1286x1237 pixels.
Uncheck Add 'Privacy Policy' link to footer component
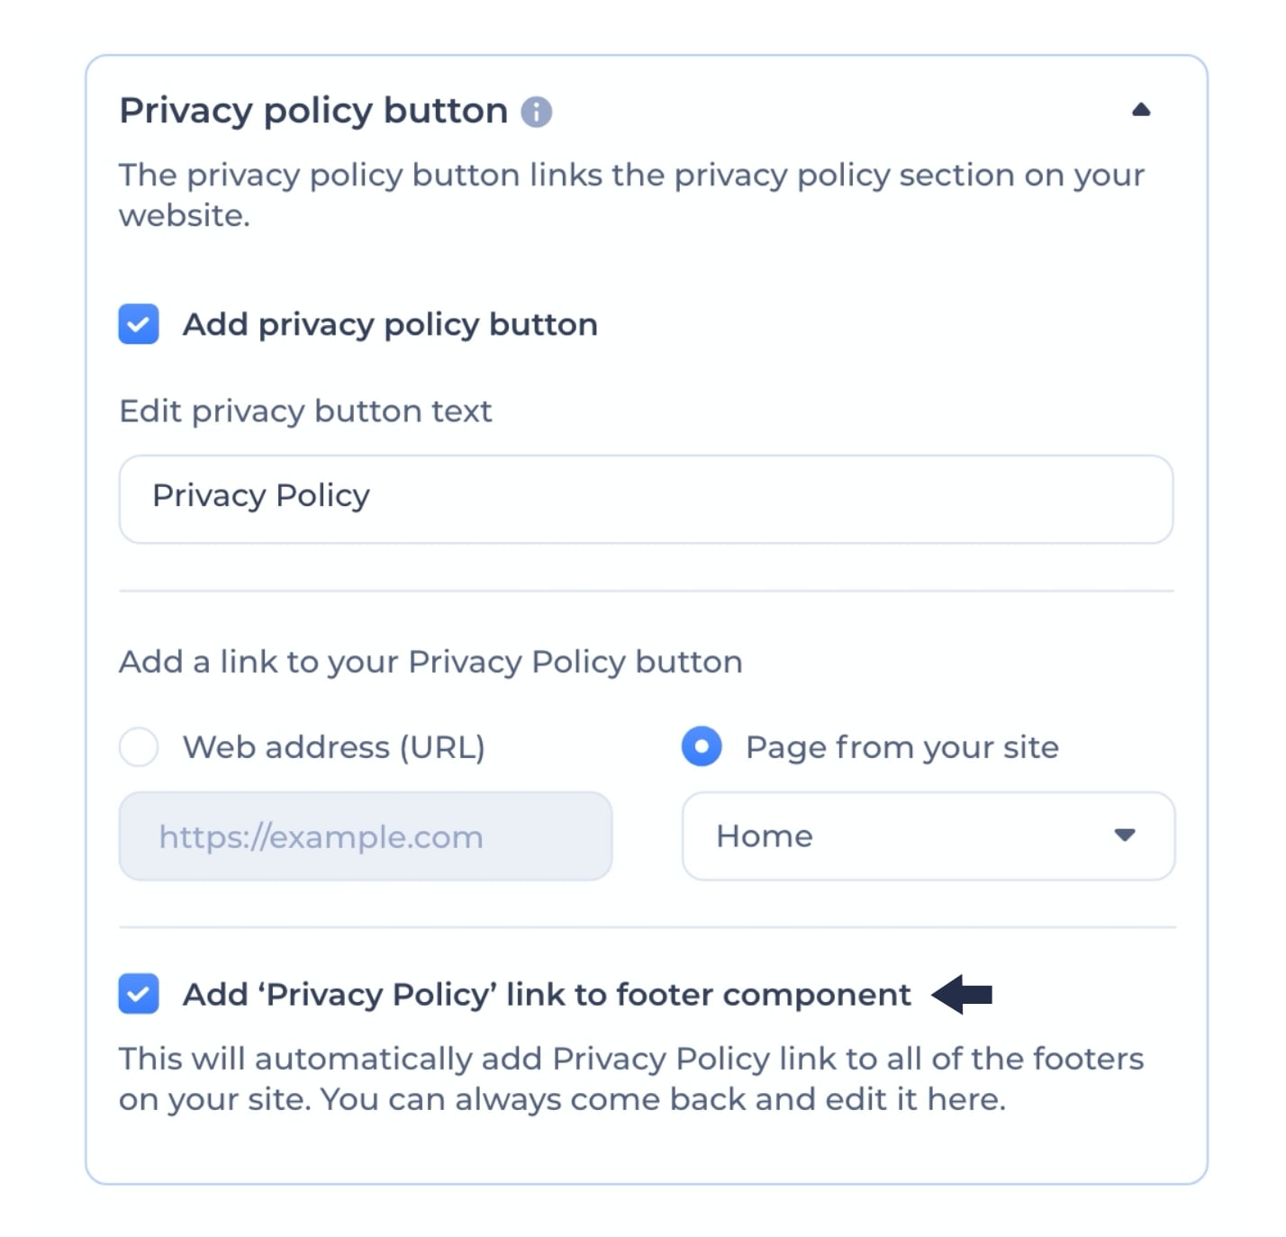coord(138,994)
